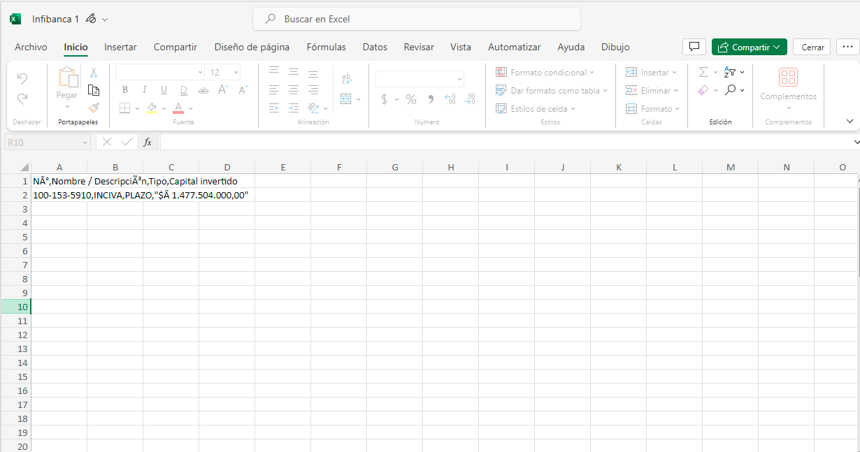
Task: Click the text orientation icon
Action: (313, 108)
